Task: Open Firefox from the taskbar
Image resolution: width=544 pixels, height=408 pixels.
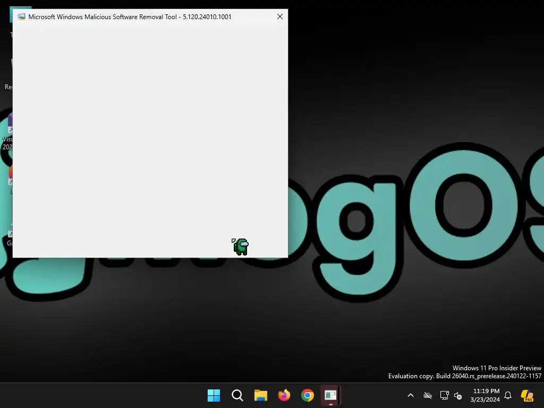Action: [x=284, y=395]
